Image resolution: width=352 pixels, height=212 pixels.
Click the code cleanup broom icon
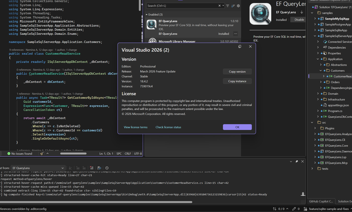pyautogui.click(x=42, y=154)
